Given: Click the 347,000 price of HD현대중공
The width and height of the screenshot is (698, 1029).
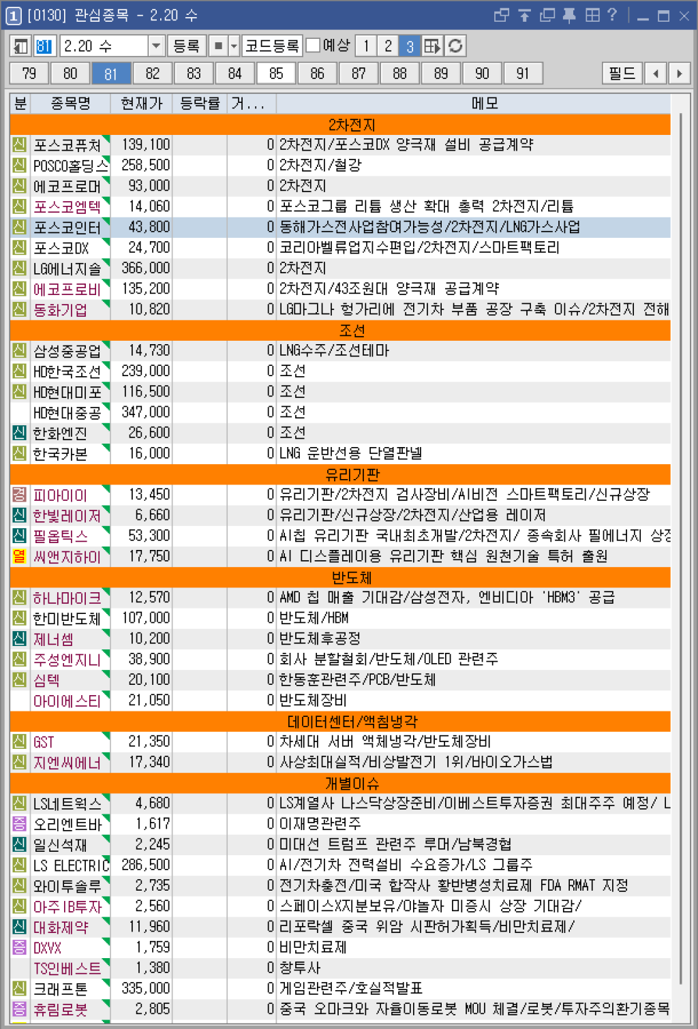Looking at the screenshot, I should pyautogui.click(x=146, y=412).
